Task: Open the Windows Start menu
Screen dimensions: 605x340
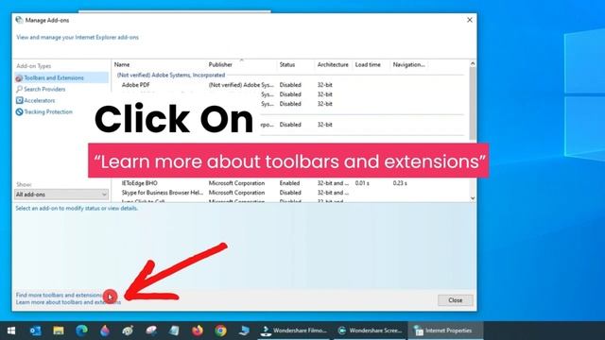Action: pos(11,331)
